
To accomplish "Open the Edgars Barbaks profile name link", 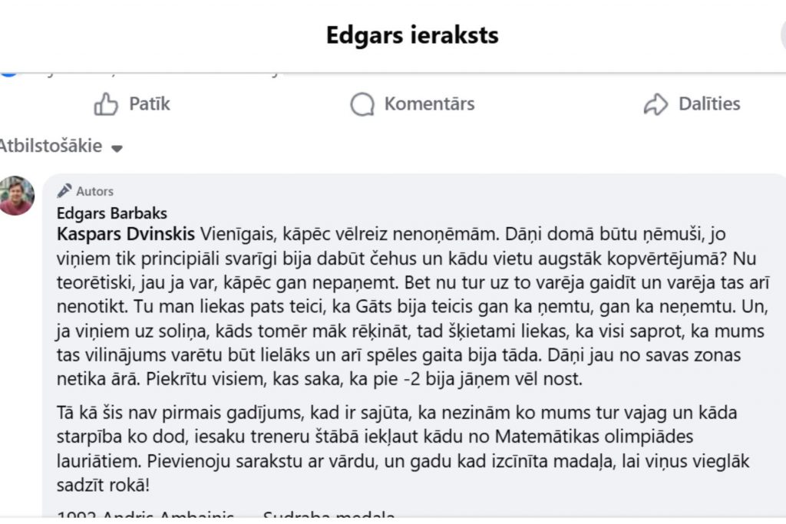I will click(111, 213).
